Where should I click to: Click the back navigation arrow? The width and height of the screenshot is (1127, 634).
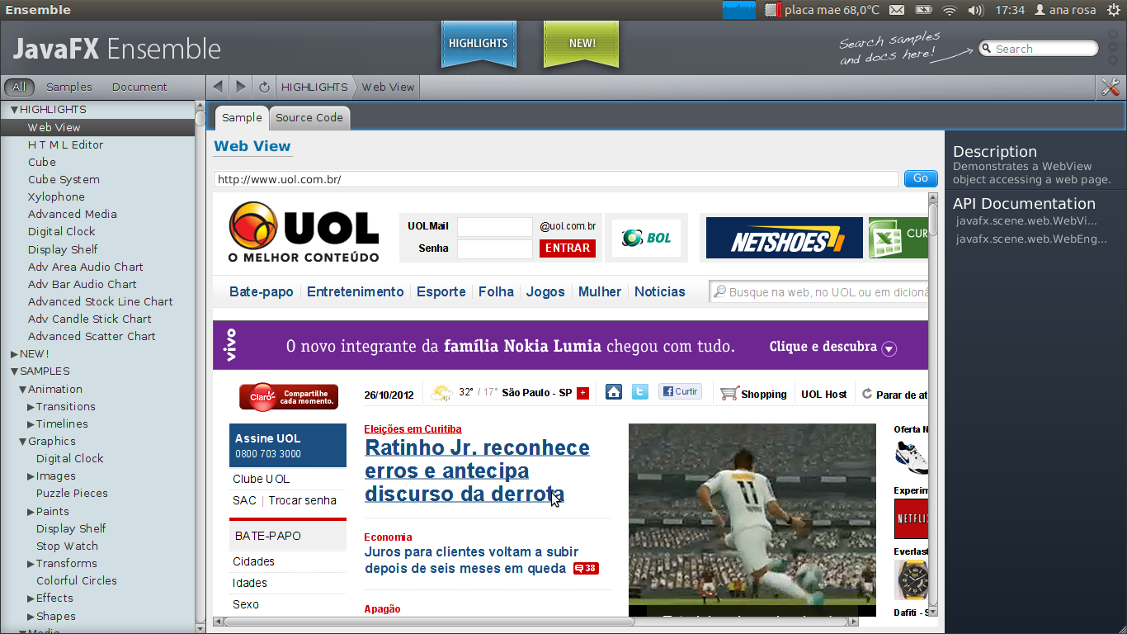point(217,87)
